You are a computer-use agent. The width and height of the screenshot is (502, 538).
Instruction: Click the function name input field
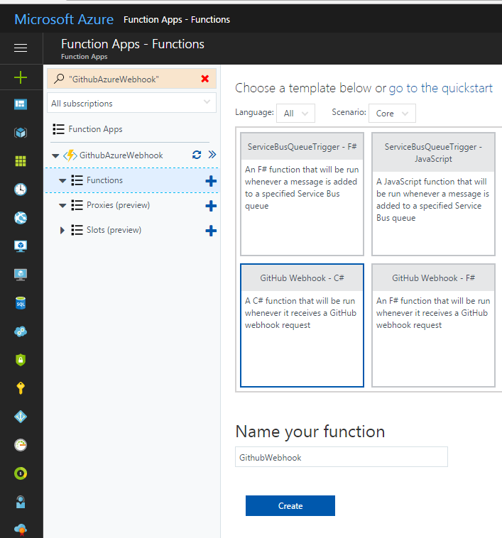tap(342, 457)
